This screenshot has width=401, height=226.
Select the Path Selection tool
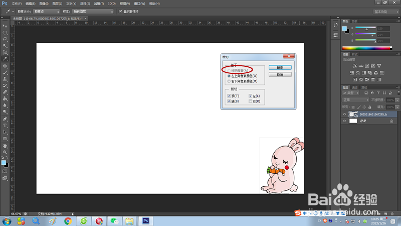(x=5, y=132)
